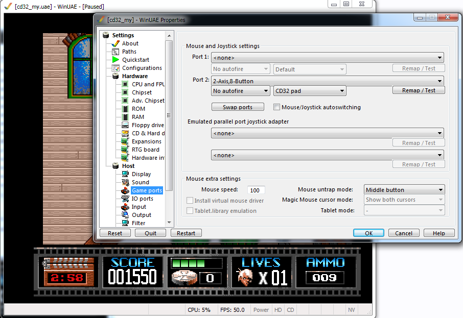463x318 pixels.
Task: Click the Settings root disk icon
Action: point(106,35)
